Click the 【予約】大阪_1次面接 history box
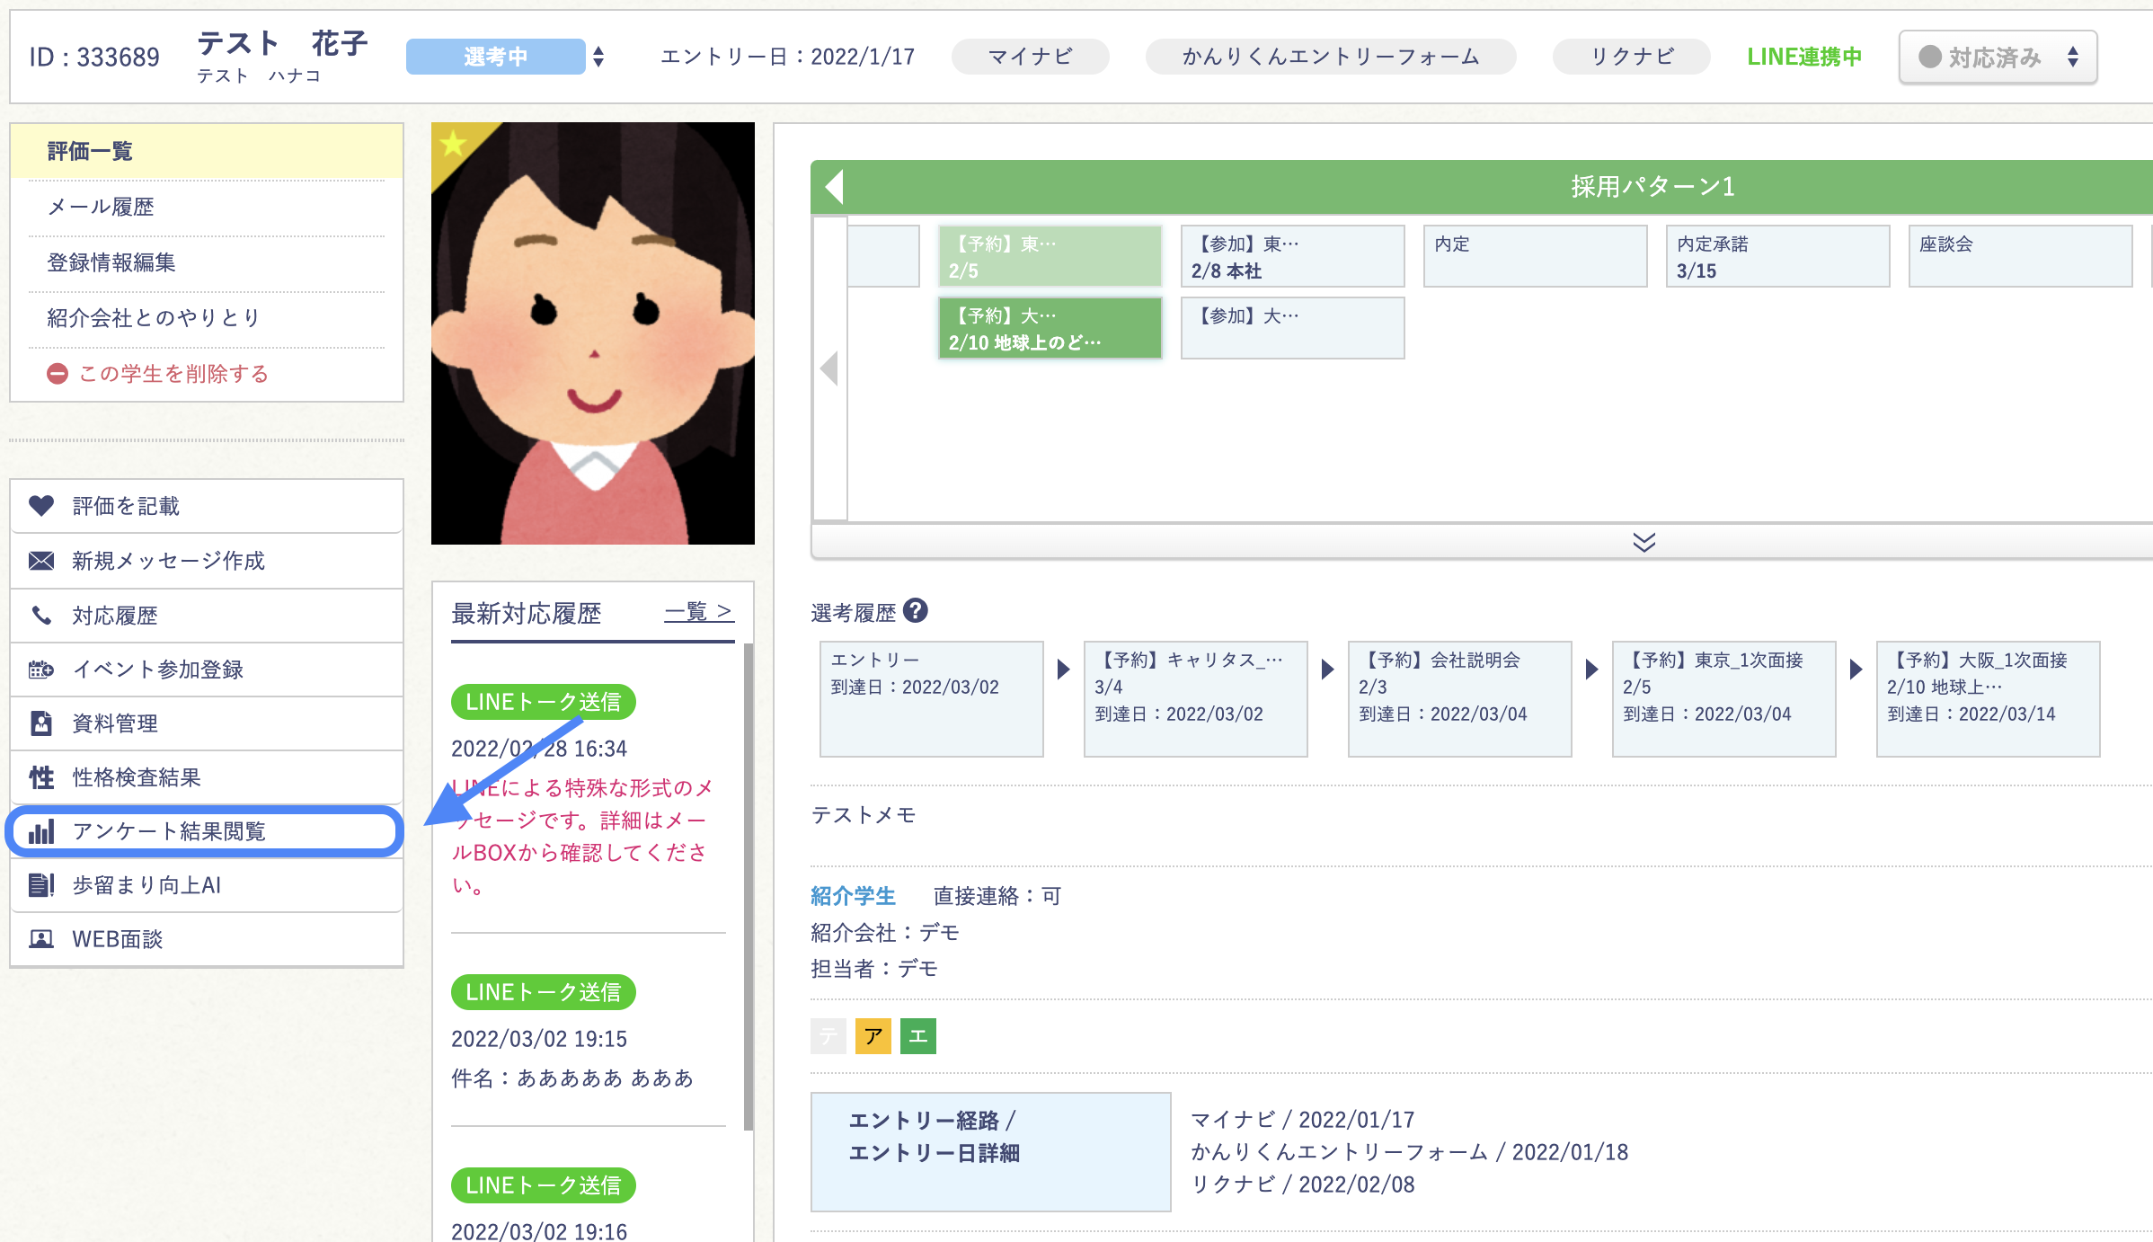This screenshot has width=2153, height=1242. point(1988,699)
